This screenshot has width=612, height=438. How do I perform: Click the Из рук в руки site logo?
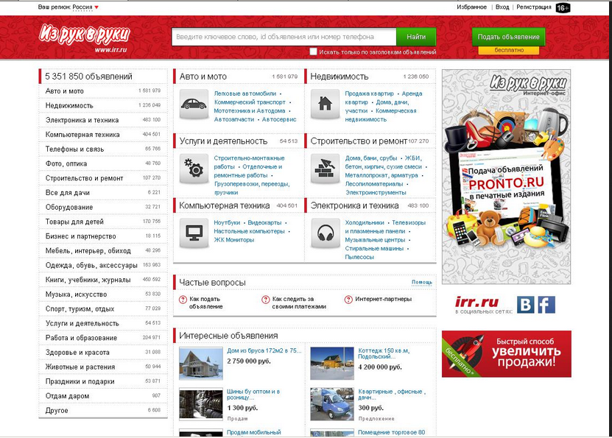pyautogui.click(x=85, y=37)
